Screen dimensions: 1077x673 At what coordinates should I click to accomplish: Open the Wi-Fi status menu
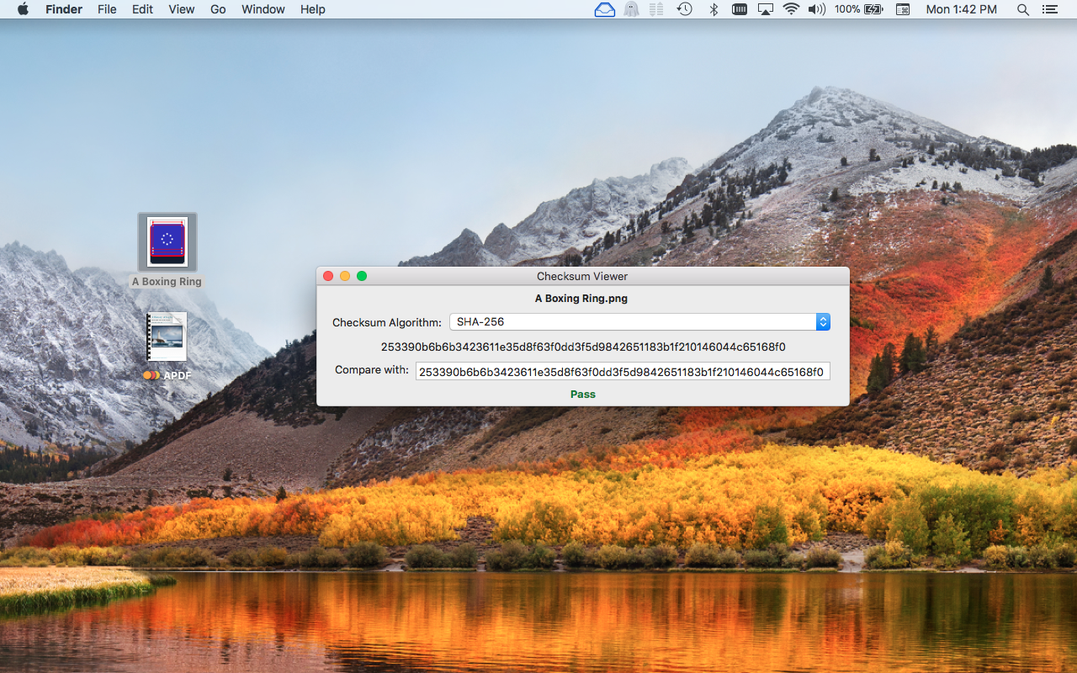pos(791,9)
